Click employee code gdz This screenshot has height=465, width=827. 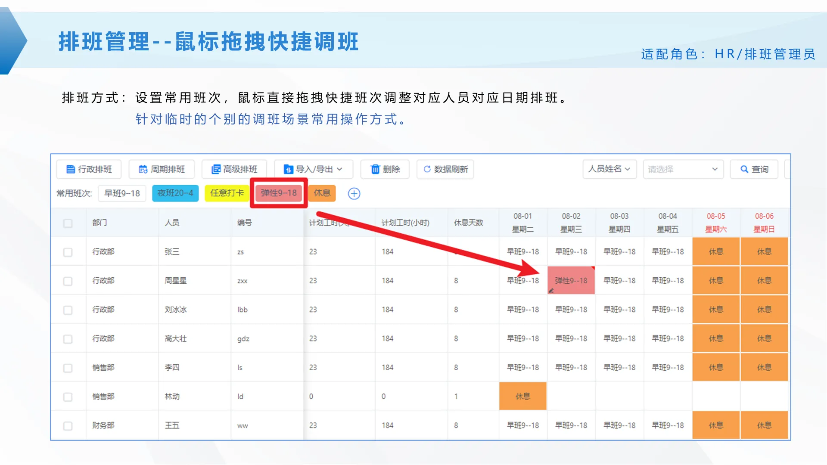pyautogui.click(x=243, y=339)
